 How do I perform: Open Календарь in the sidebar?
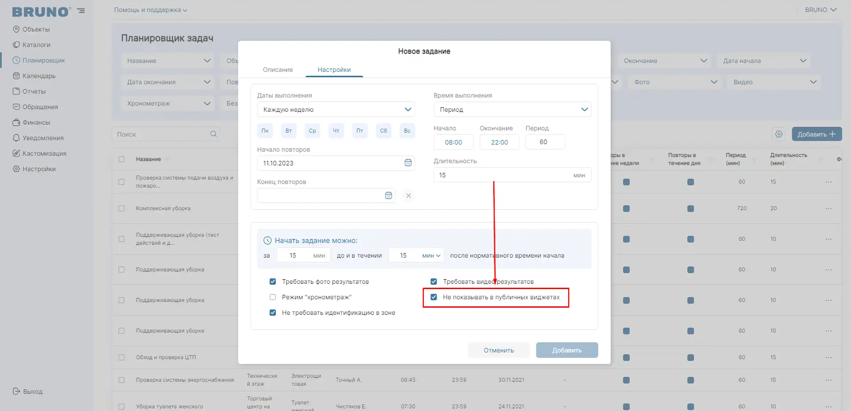click(x=34, y=76)
